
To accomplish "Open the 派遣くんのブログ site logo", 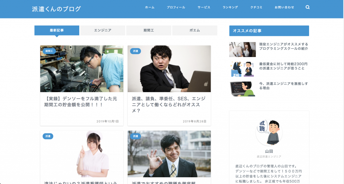I will coord(56,9).
